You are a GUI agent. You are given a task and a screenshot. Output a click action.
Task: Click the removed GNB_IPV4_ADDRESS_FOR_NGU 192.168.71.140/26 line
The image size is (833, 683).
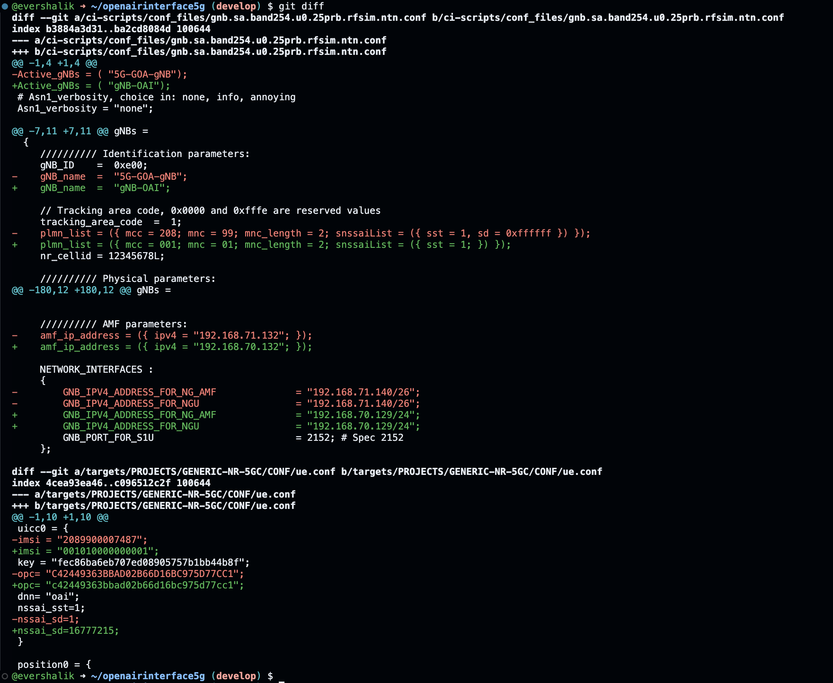[x=216, y=403]
